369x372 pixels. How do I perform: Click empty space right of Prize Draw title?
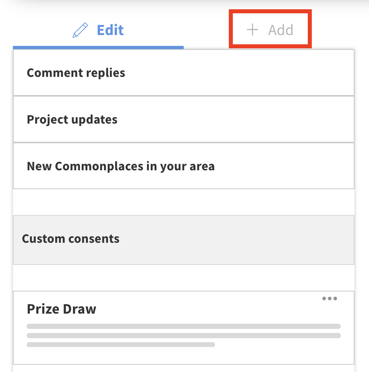click(209, 309)
